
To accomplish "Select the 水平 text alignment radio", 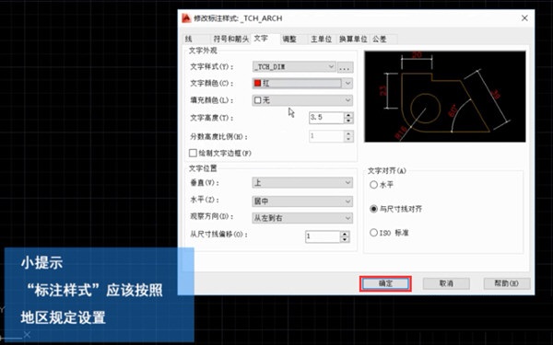I will pyautogui.click(x=373, y=185).
